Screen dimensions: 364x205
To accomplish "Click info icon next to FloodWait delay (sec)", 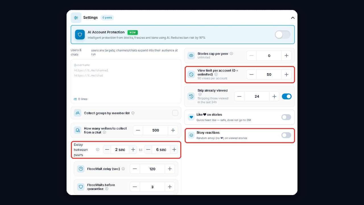I will tap(123, 169).
